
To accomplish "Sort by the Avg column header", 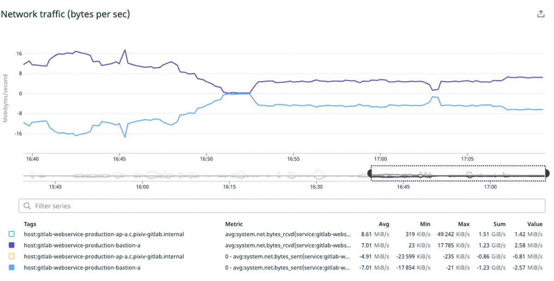I will click(x=384, y=224).
